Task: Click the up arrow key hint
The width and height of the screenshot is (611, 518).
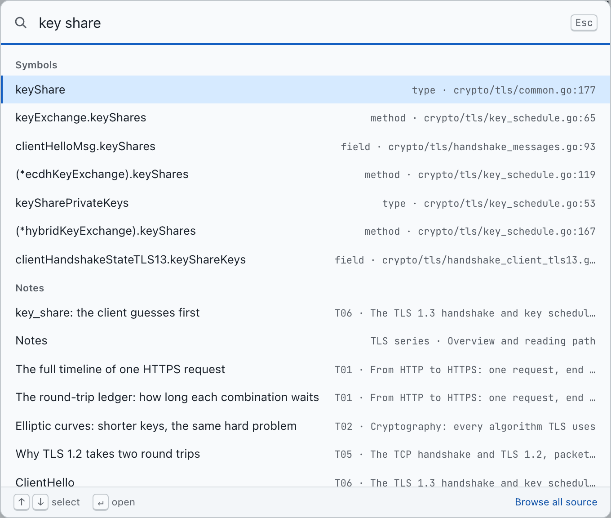Action: [x=22, y=502]
